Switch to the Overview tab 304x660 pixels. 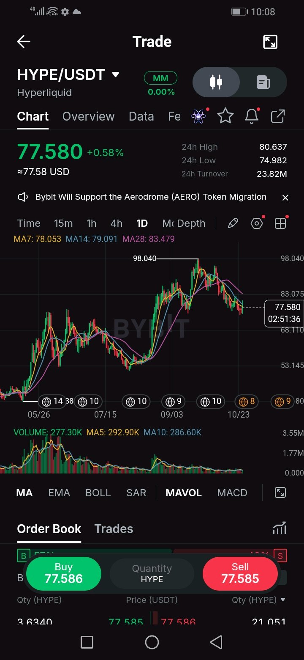(89, 116)
